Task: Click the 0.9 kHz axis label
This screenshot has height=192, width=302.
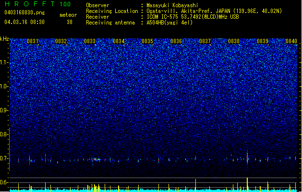Action: click(4, 110)
